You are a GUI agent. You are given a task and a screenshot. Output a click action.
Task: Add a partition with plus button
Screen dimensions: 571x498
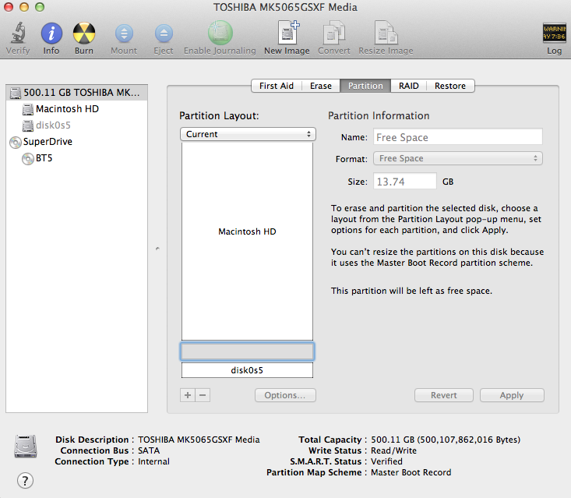[188, 395]
